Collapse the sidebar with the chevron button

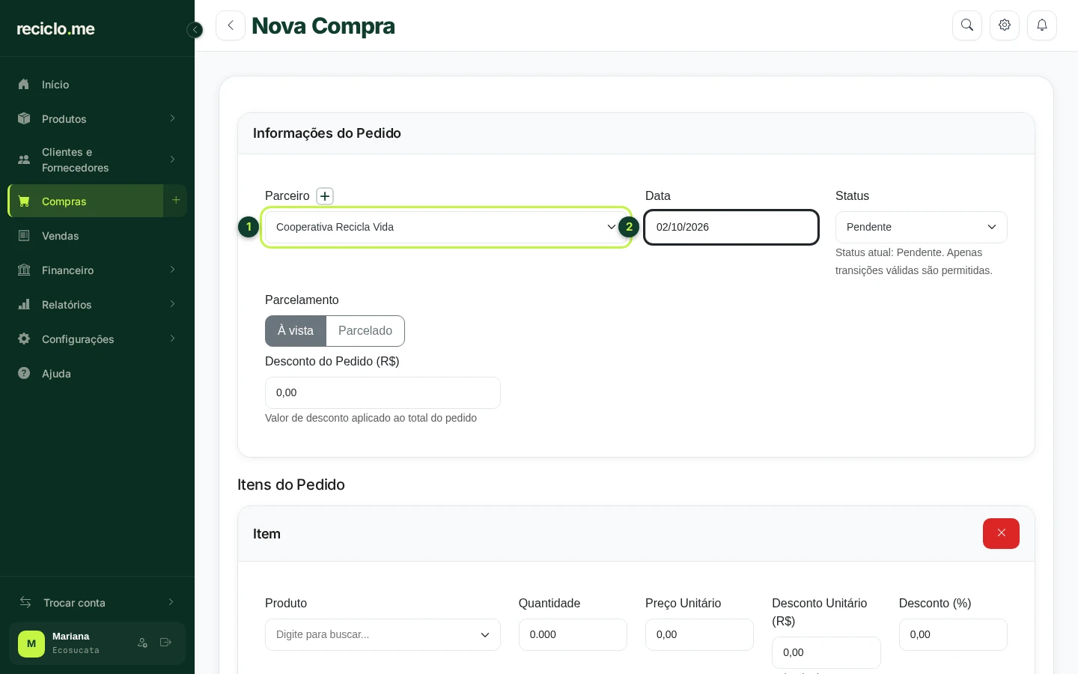tap(195, 30)
